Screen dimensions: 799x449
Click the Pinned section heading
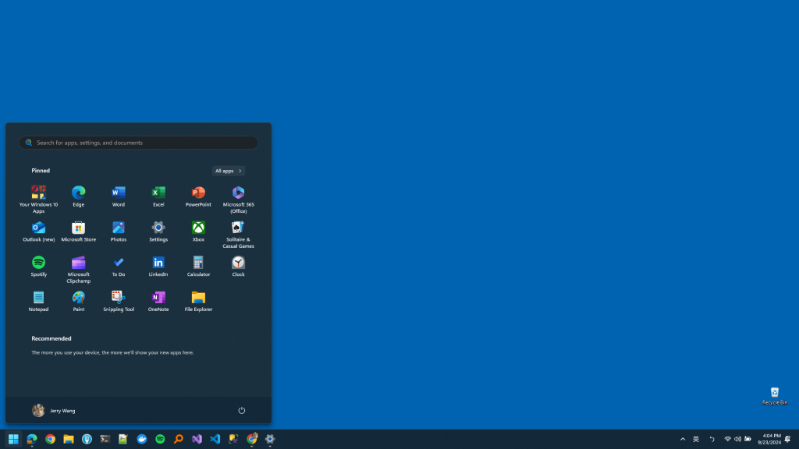(41, 171)
